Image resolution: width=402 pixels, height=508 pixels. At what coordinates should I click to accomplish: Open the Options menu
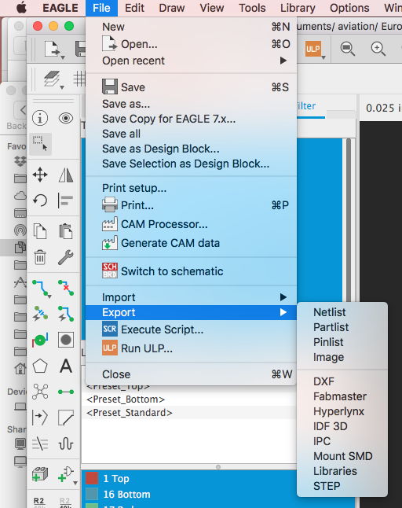[x=349, y=8]
